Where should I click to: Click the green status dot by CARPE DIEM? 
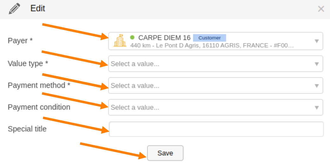point(132,37)
